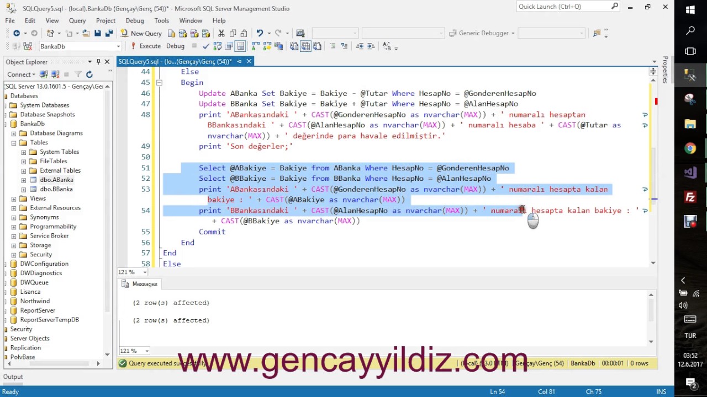Click the Undo arrow icon
This screenshot has height=397, width=707.
click(260, 33)
